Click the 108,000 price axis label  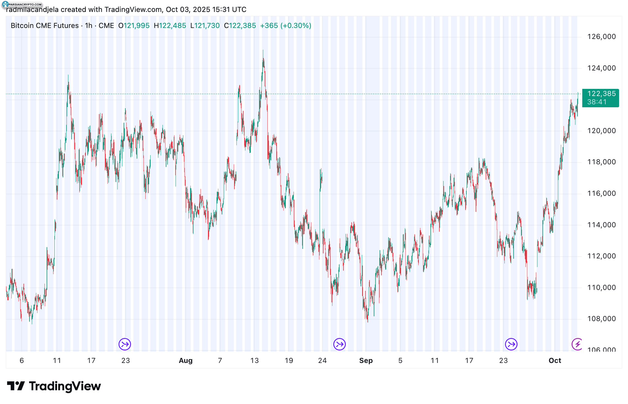tap(601, 319)
